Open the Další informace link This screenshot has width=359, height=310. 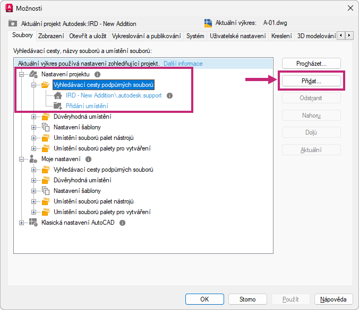pos(183,64)
